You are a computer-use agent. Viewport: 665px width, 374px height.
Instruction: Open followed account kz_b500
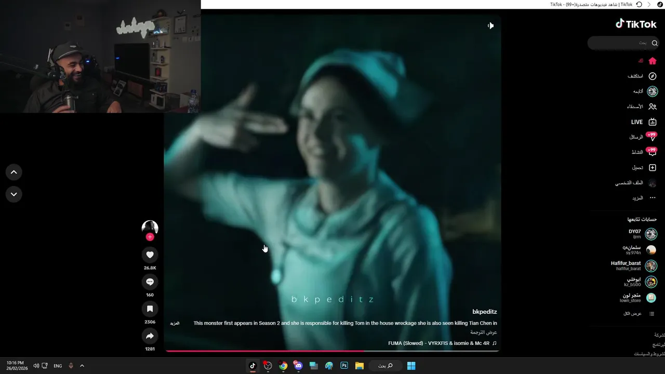click(x=633, y=282)
